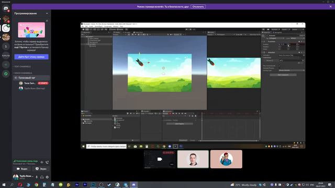Switch to Console tab in Unity
Image resolution: width=335 pixels, height=188 pixels.
(x=146, y=111)
